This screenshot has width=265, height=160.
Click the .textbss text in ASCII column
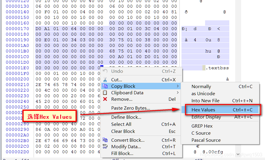click(217, 68)
